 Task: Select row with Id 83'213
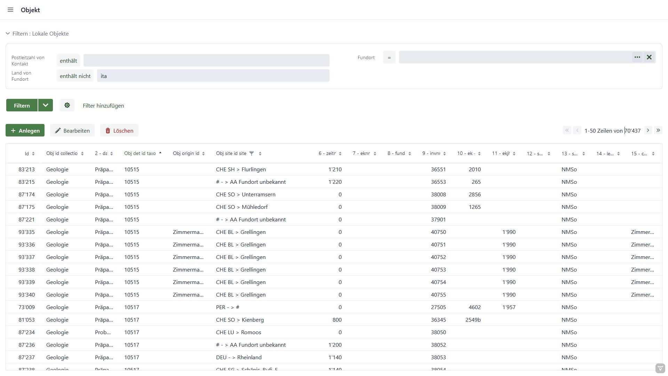click(x=26, y=170)
